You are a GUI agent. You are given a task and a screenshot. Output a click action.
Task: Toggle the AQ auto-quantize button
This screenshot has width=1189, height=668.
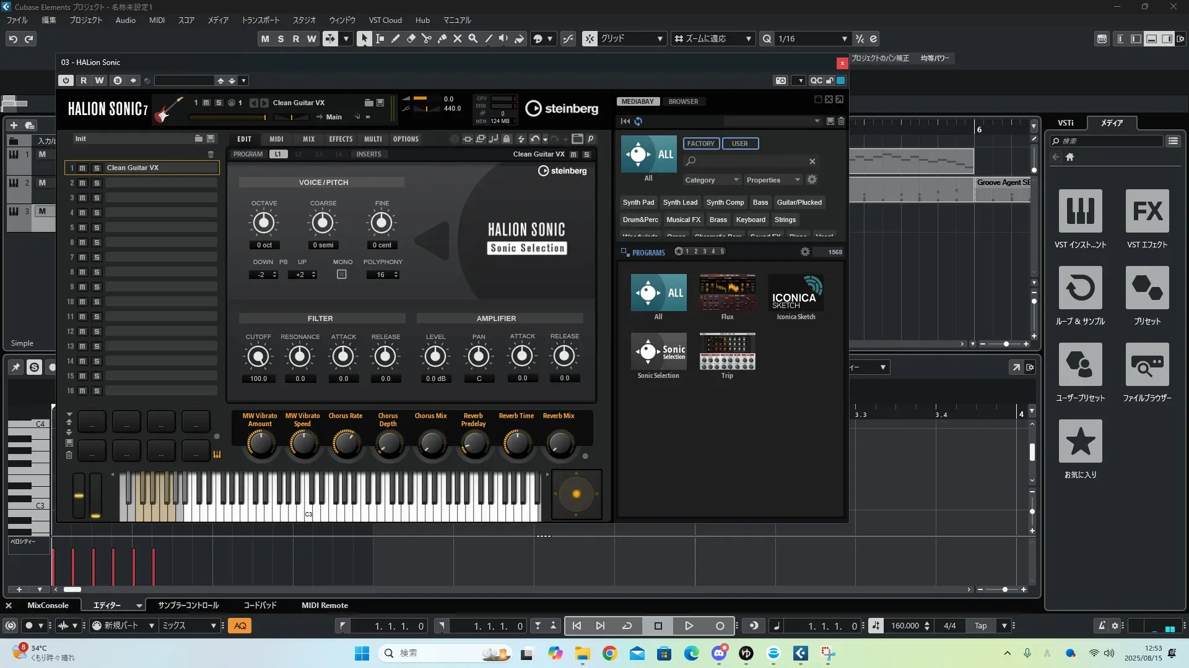click(240, 626)
